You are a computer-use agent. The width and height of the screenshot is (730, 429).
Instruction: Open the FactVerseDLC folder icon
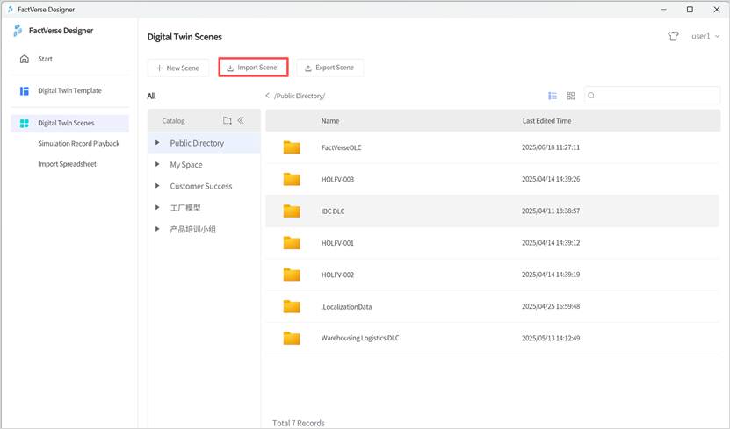click(x=292, y=147)
